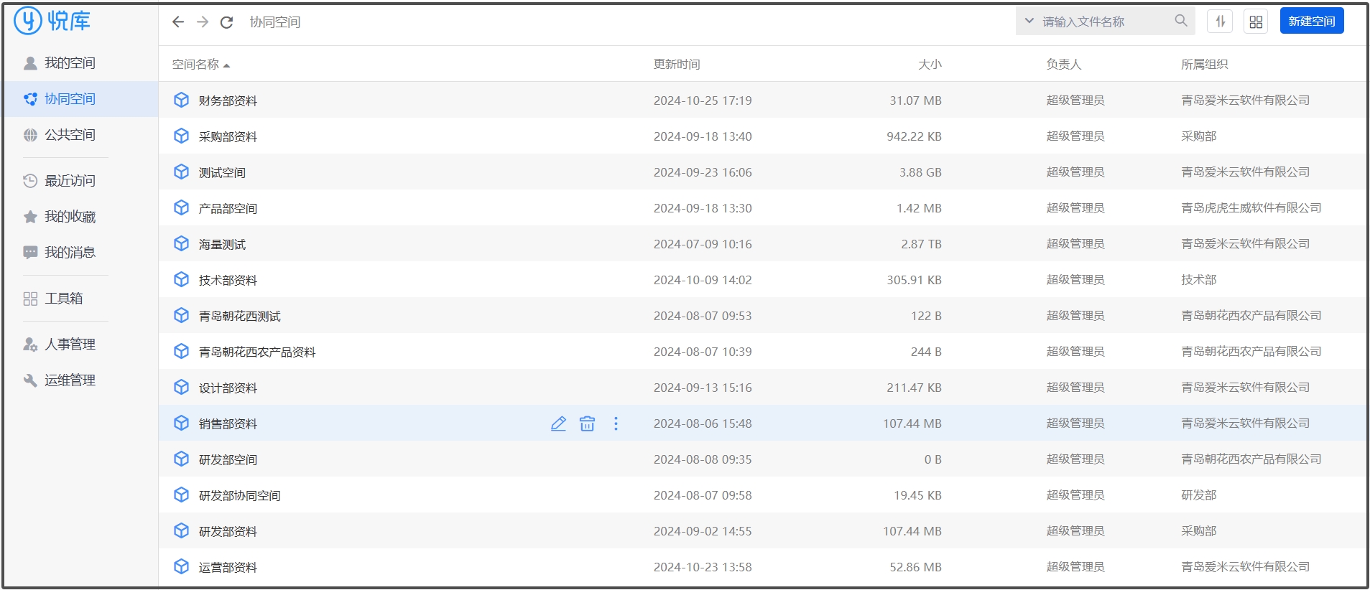Switch to grid view layout
Screen dimensions: 1370x590
(1255, 22)
